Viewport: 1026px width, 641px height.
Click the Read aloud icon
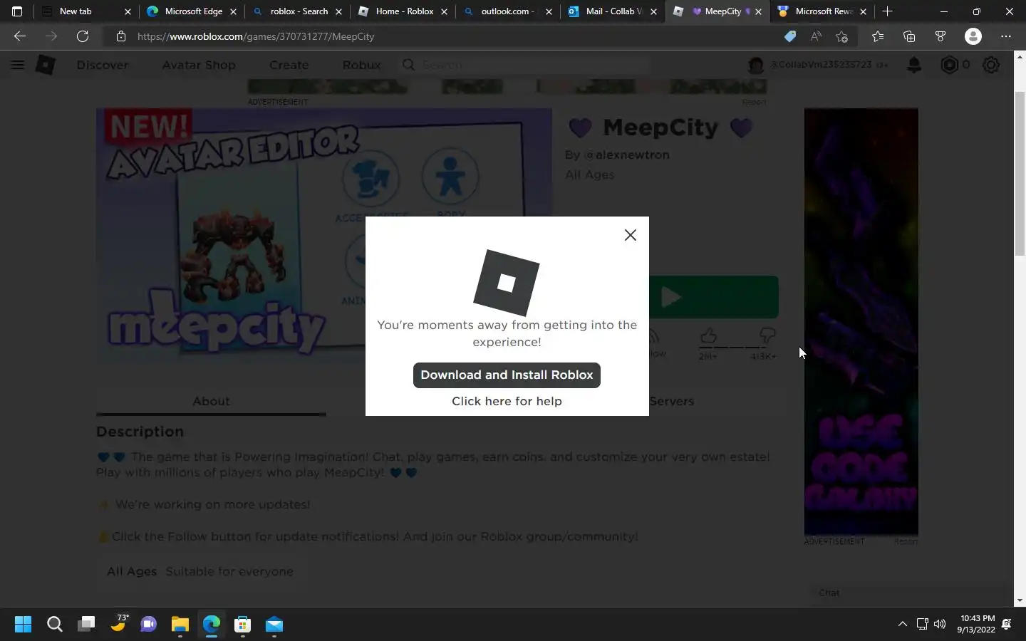pyautogui.click(x=816, y=36)
